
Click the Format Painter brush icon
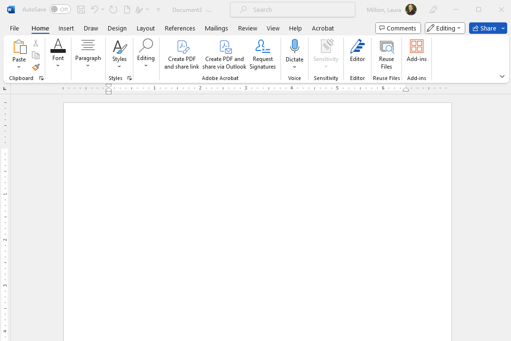tap(36, 68)
